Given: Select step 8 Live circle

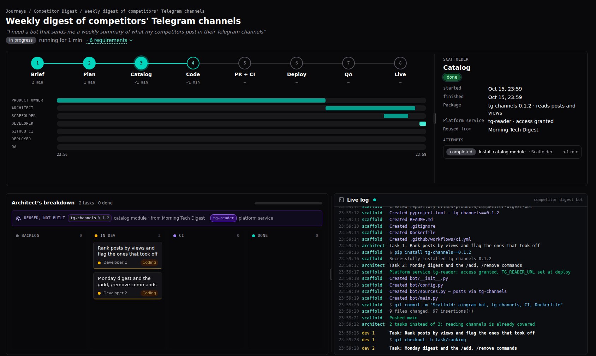Looking at the screenshot, I should 400,63.
